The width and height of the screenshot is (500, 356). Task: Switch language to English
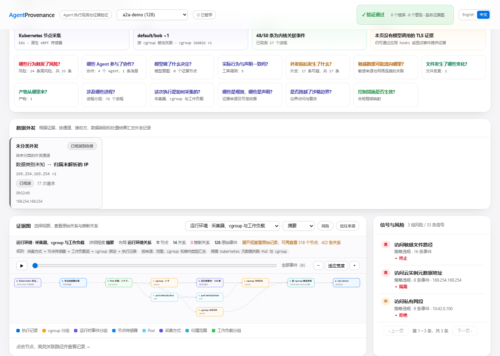(x=468, y=15)
